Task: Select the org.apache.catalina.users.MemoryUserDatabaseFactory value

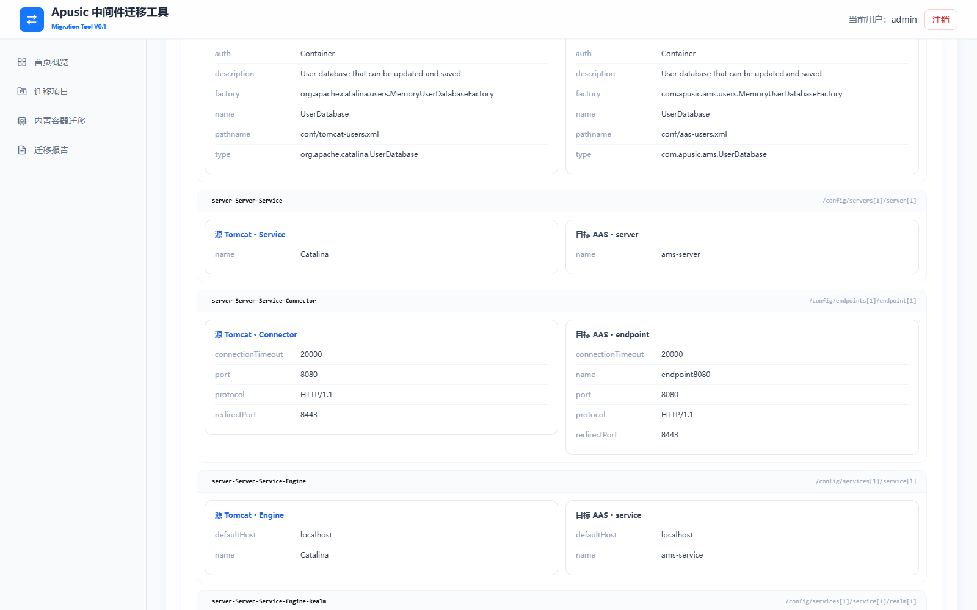Action: coord(397,94)
